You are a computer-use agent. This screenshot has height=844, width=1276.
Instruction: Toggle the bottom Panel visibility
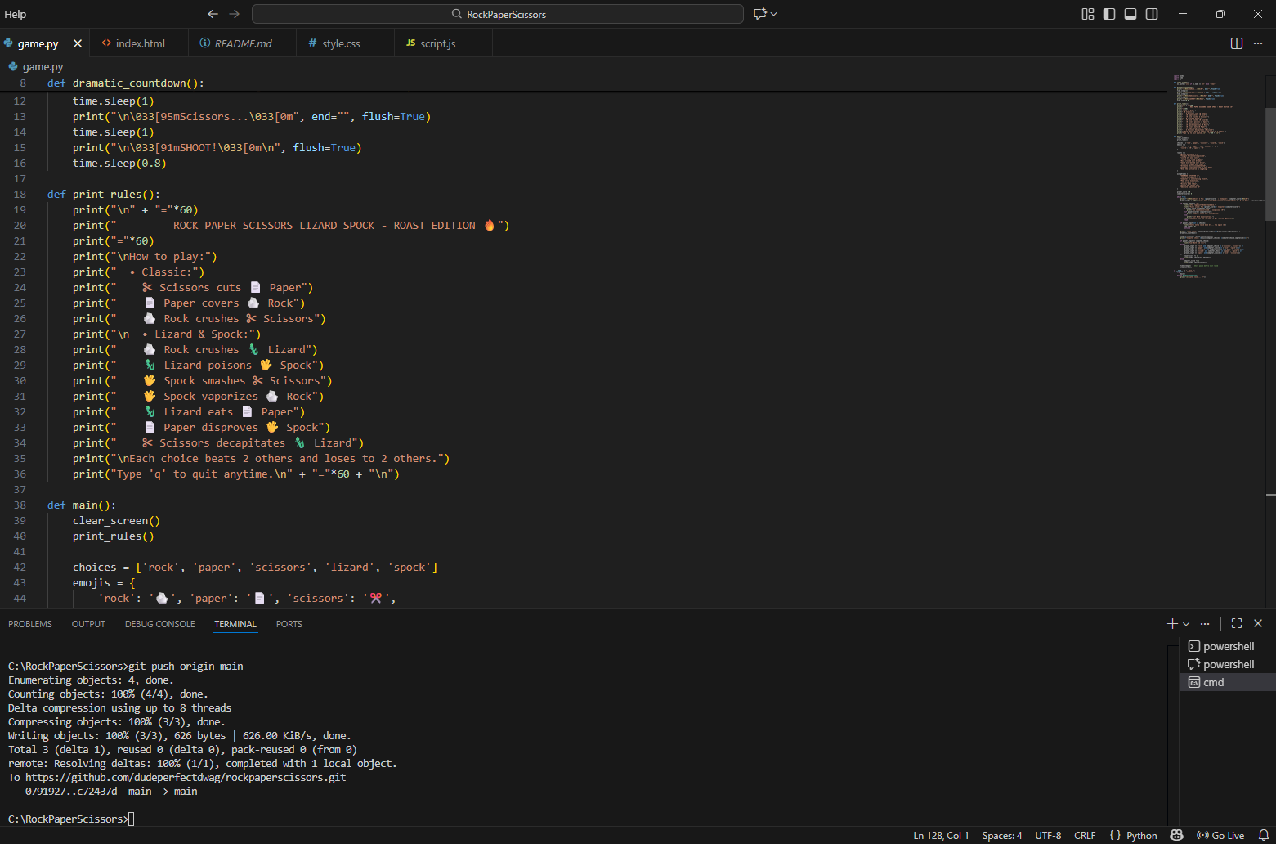click(1130, 14)
